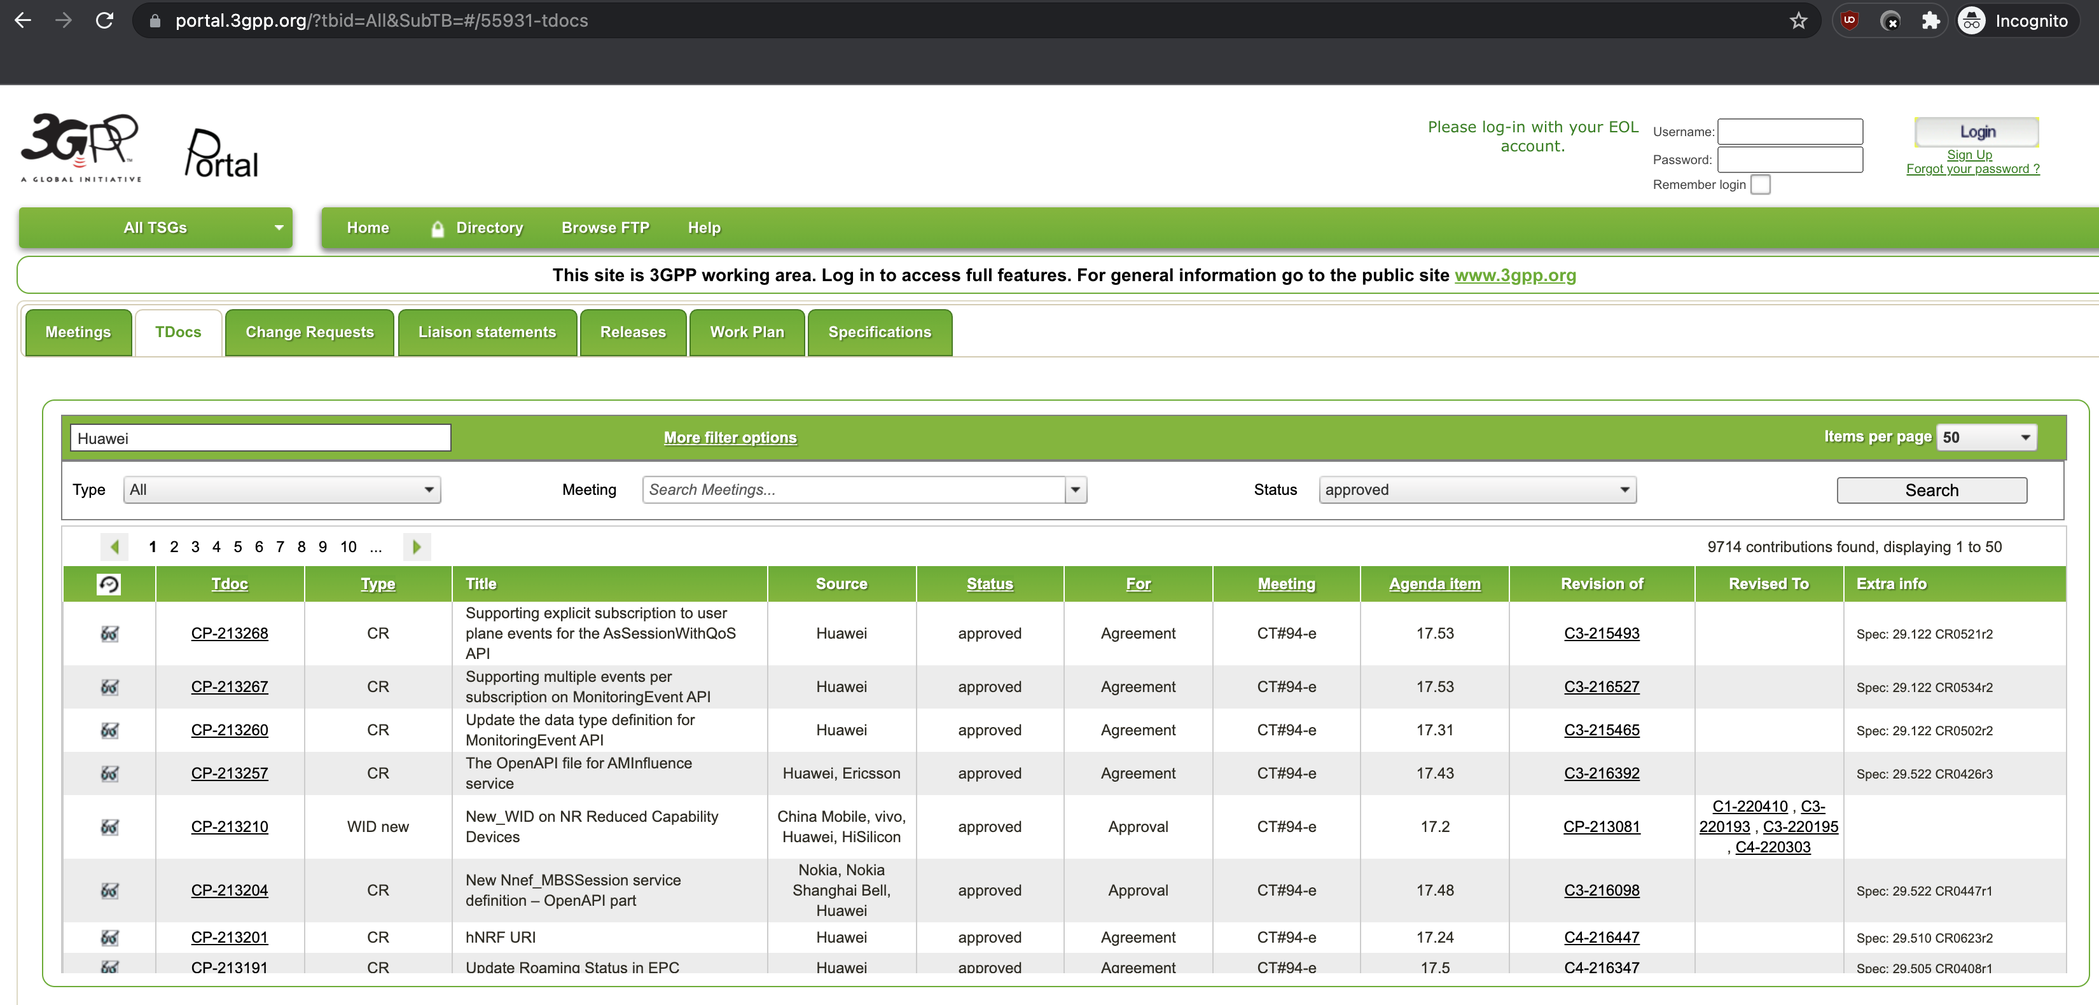This screenshot has height=1005, width=2099.
Task: Open the Liaison statements tab
Action: coord(487,333)
